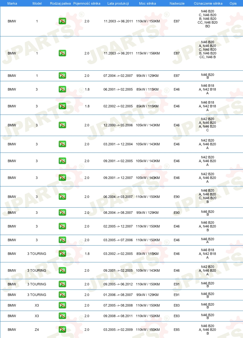Select the date range 12.2000 -> 05.2006

pos(118,125)
